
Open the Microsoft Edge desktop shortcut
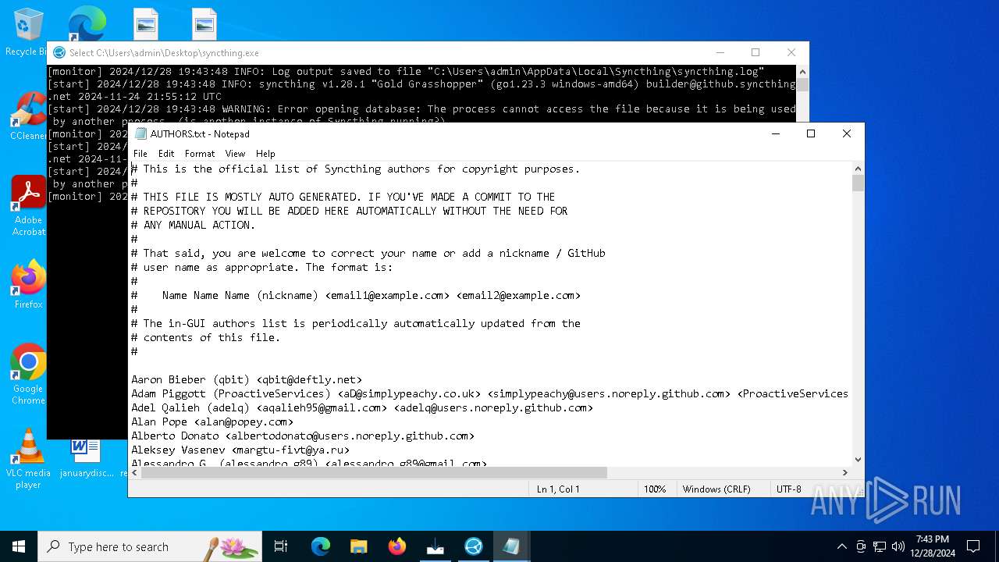87,25
